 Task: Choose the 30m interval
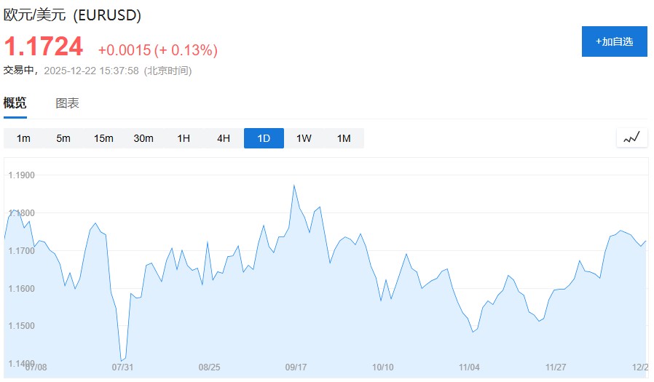coord(143,138)
